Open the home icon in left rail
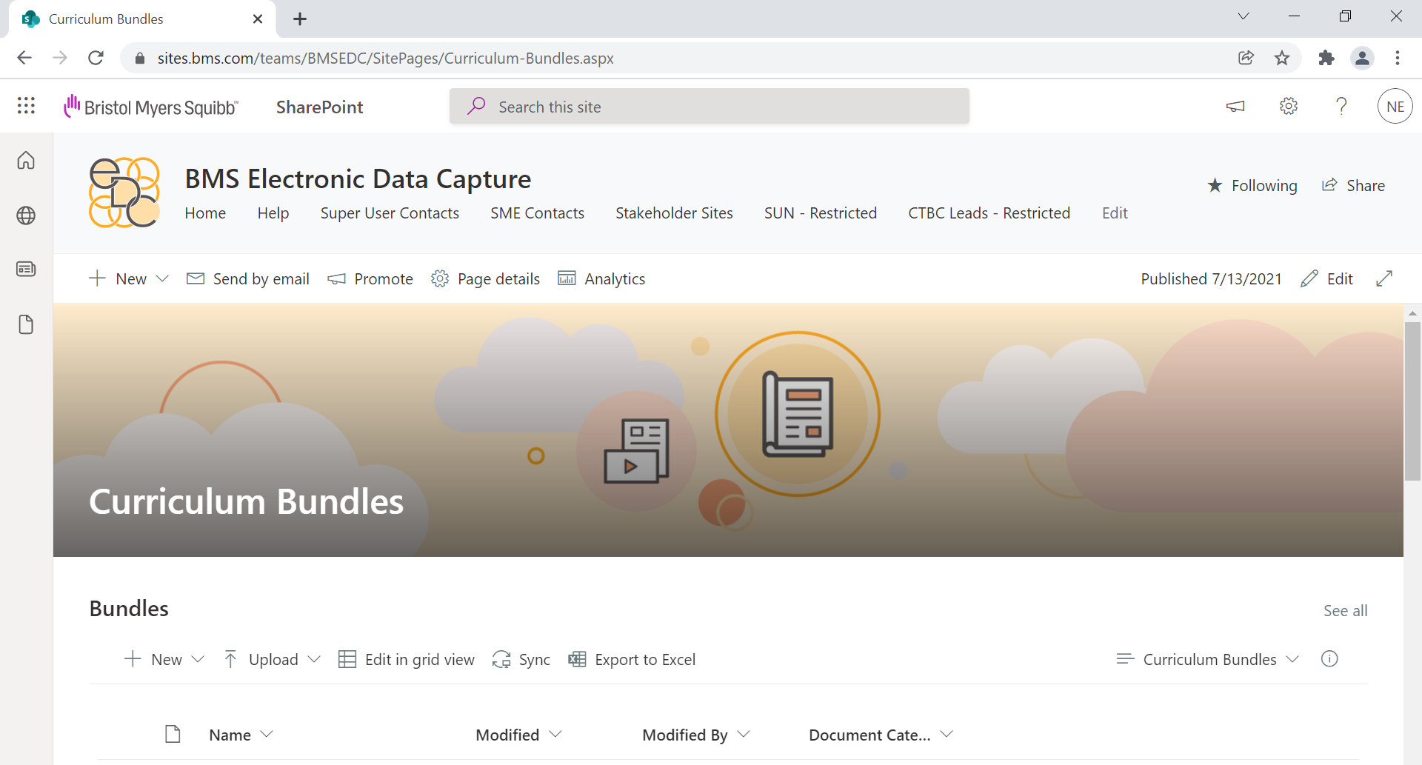 (x=26, y=161)
